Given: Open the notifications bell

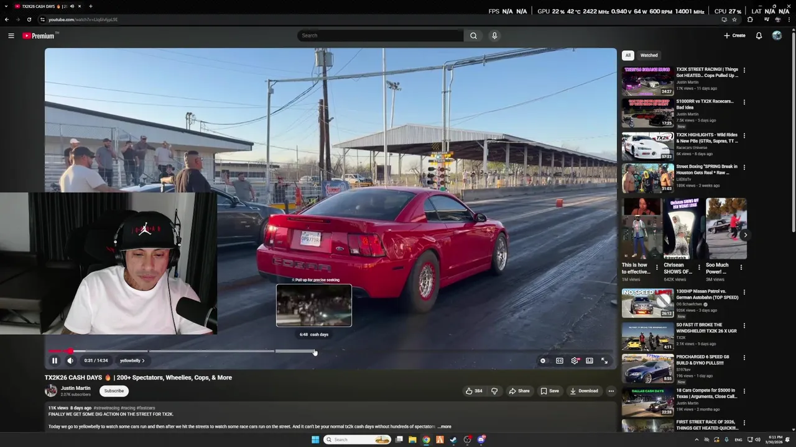Looking at the screenshot, I should coord(759,35).
